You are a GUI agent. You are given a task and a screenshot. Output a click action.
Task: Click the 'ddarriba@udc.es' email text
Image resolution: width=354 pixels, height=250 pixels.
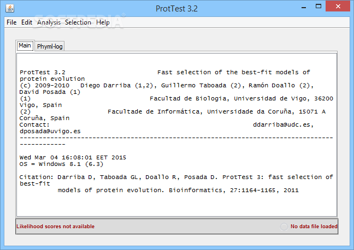[x=283, y=125]
